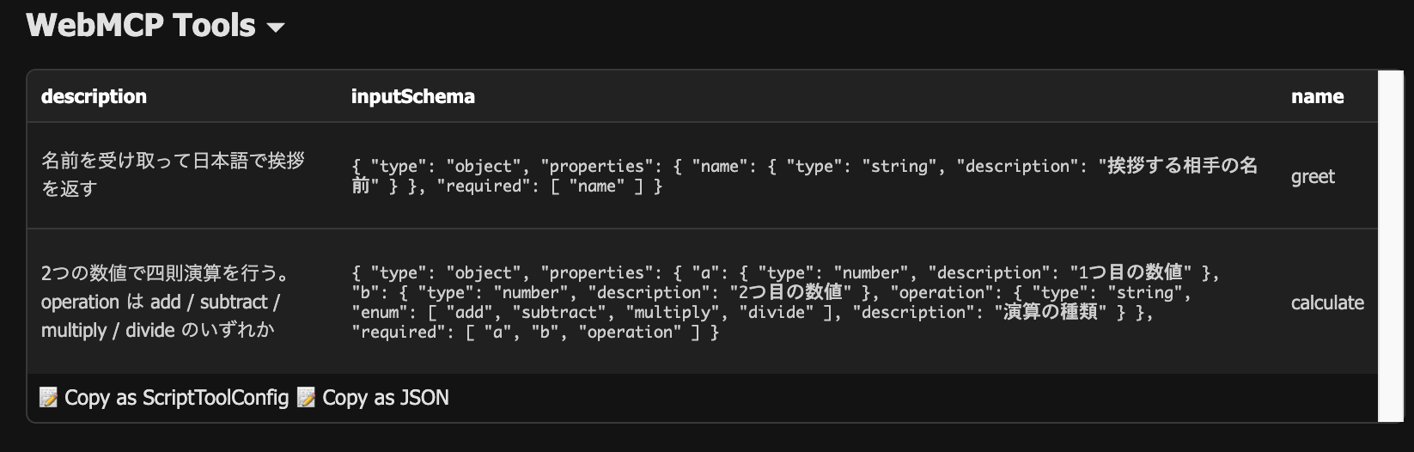Click "multiply / divide" text in calculate description
The width and height of the screenshot is (1414, 452).
[107, 330]
